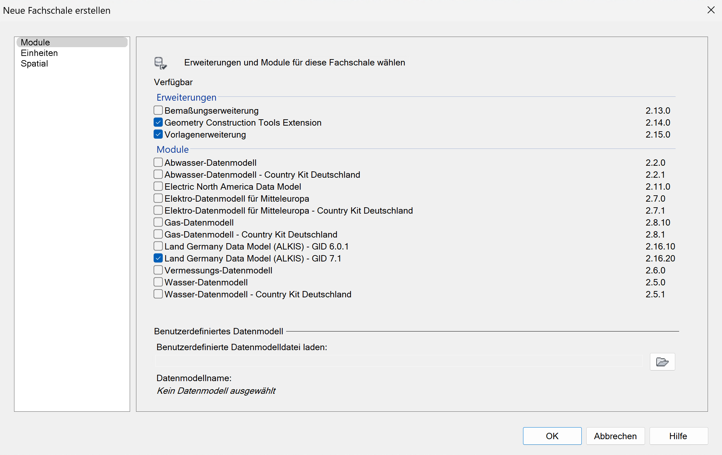Check Abwasser-Datenmodell module
This screenshot has height=455, width=722.
point(158,163)
